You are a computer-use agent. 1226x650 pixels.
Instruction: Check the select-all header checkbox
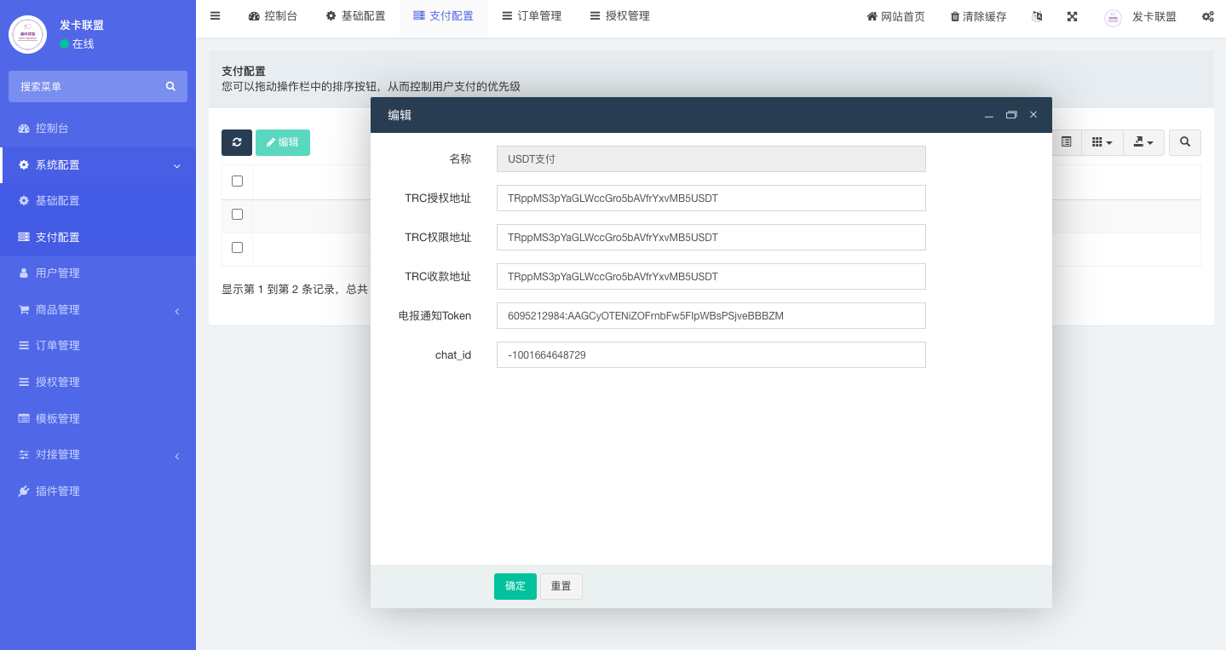click(238, 181)
